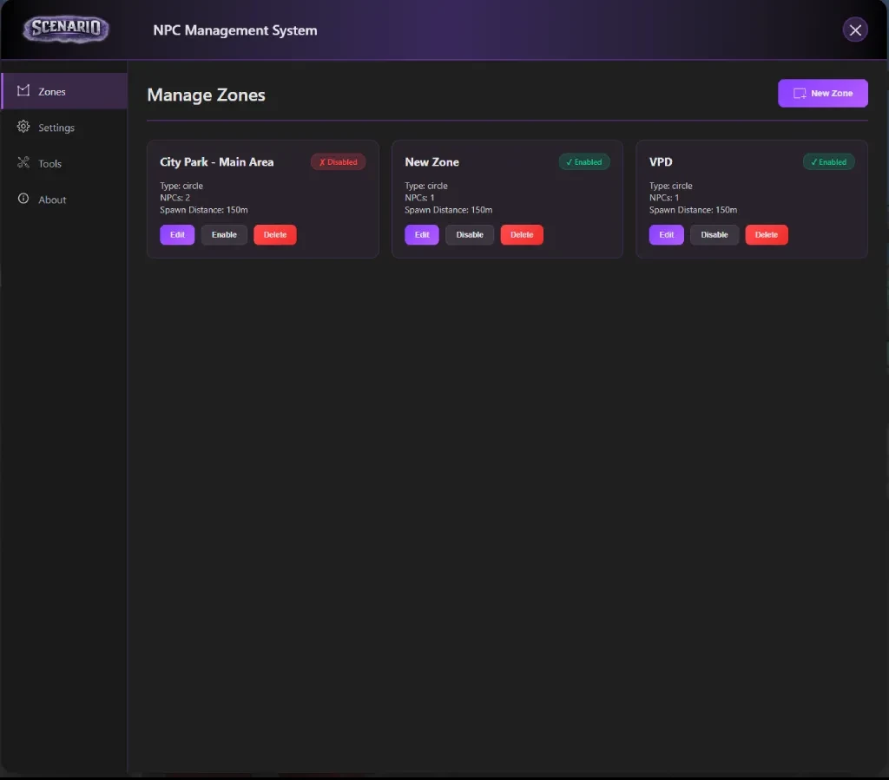Screen dimensions: 889x780
Task: Click the Disabled badge on City Park
Action: [338, 162]
